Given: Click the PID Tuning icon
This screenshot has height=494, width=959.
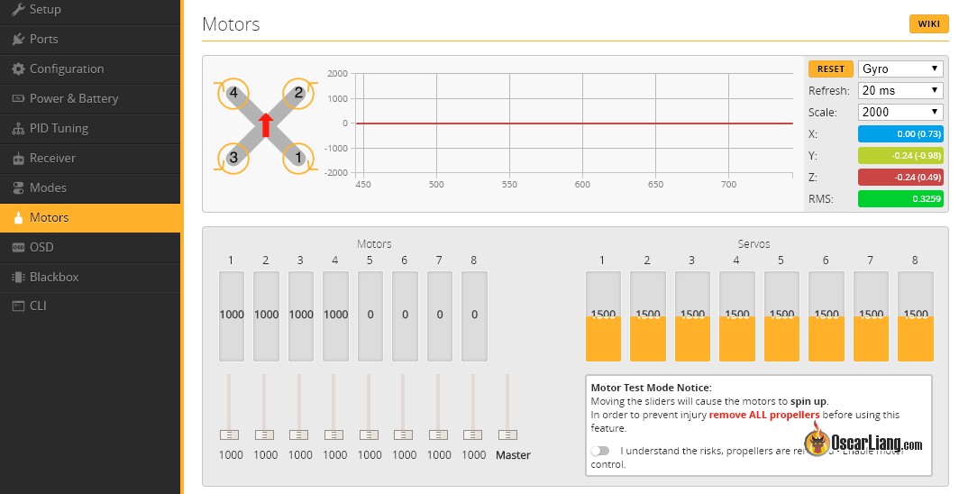Looking at the screenshot, I should coord(18,129).
